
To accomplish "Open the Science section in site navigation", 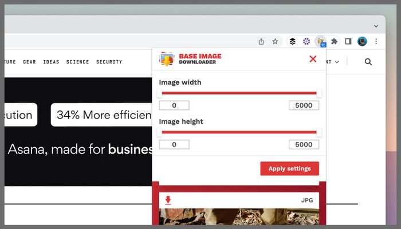I will [78, 62].
